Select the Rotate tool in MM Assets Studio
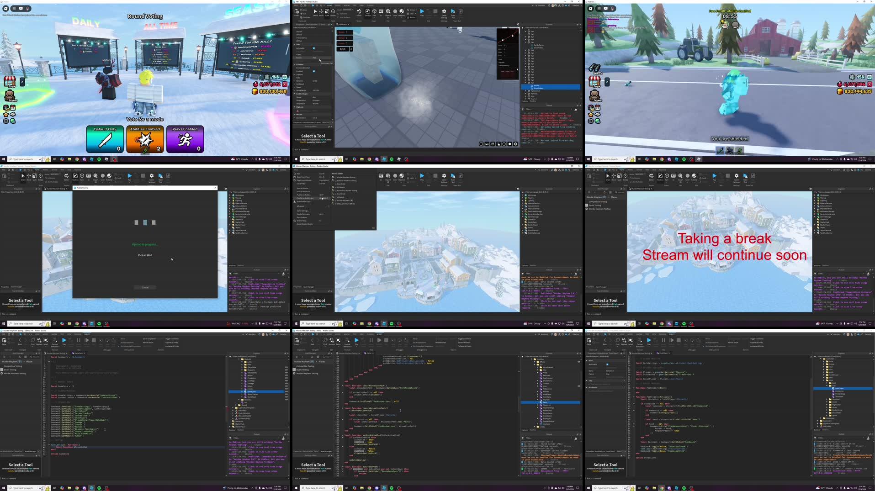The image size is (875, 491). click(333, 12)
